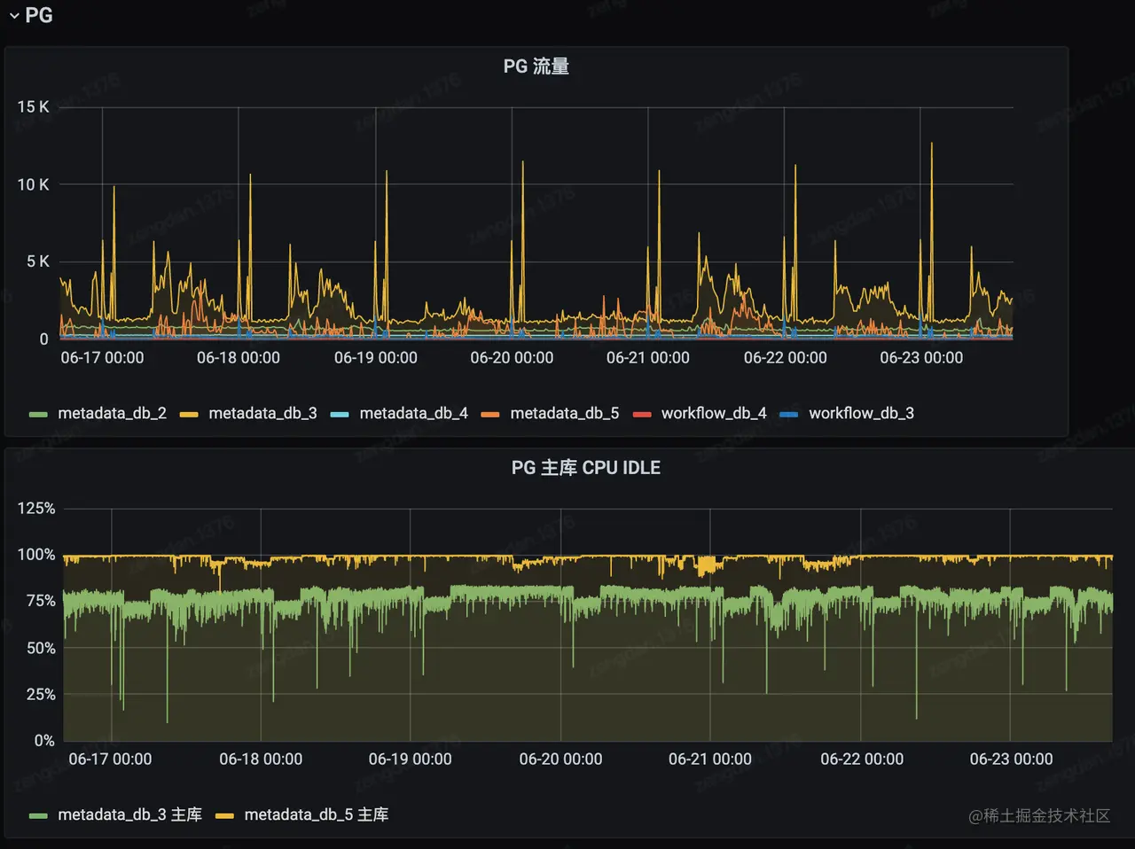Click blue color swatch of workflow_db_3
Screen dimensions: 1135x849
[789, 414]
